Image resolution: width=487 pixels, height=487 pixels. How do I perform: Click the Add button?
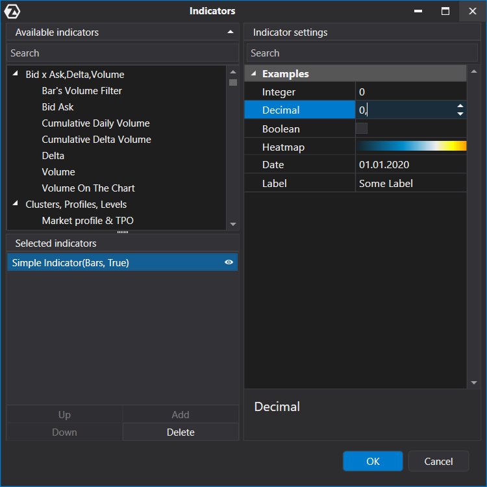point(181,415)
